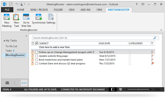Collapse the My Tasks group
165x101 pixels.
(4, 41)
